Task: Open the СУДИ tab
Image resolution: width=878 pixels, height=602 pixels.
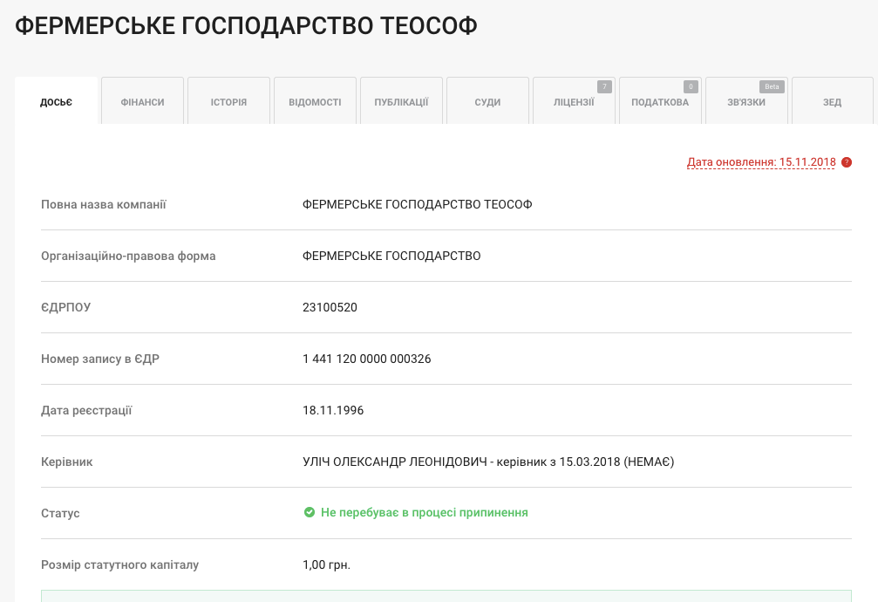Action: click(x=487, y=101)
